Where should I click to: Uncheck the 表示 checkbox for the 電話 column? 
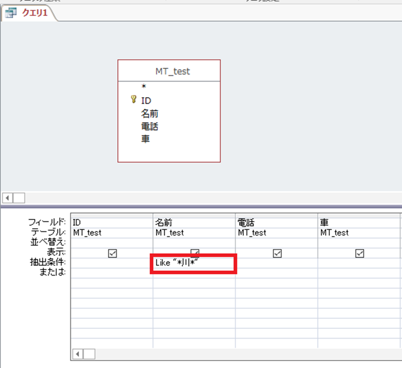(277, 253)
